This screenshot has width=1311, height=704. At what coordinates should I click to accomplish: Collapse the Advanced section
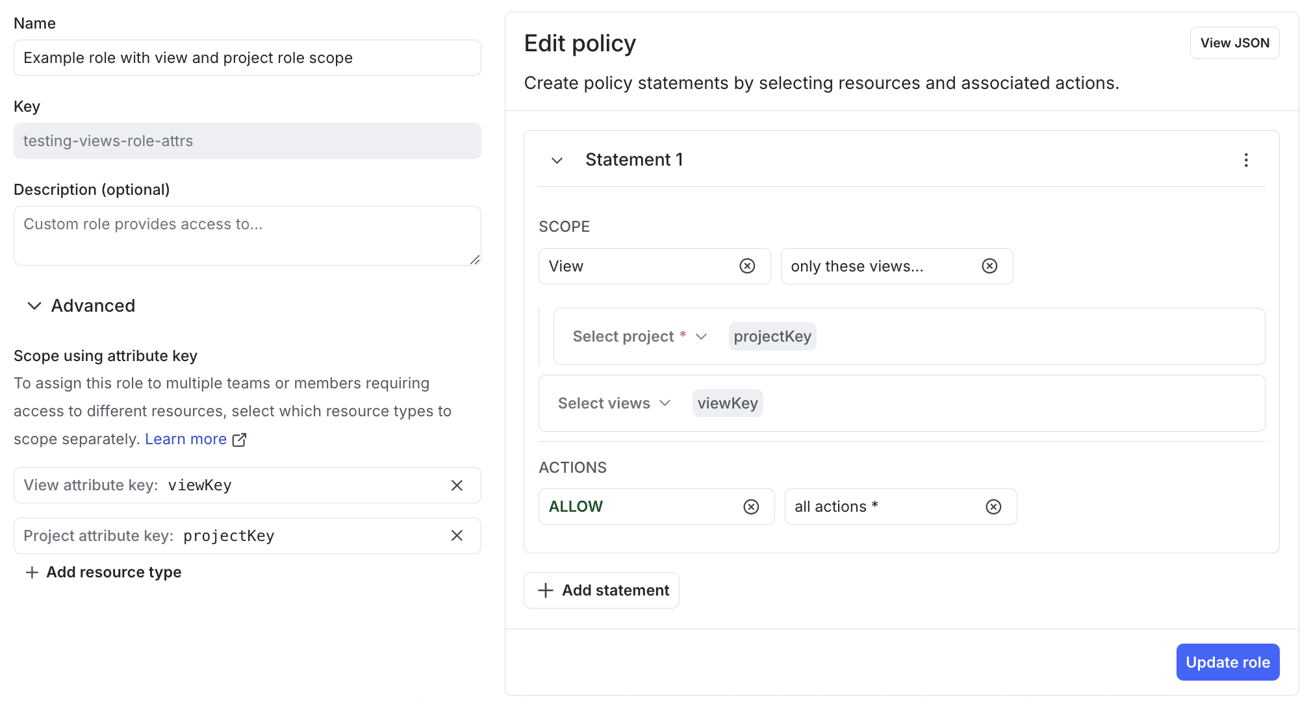click(x=34, y=306)
